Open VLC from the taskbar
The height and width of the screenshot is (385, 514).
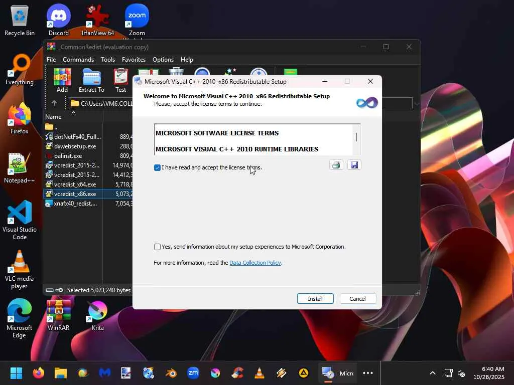click(260, 373)
